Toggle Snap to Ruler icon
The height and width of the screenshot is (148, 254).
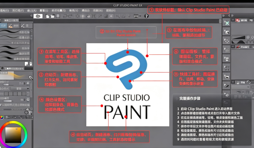click(x=118, y=16)
